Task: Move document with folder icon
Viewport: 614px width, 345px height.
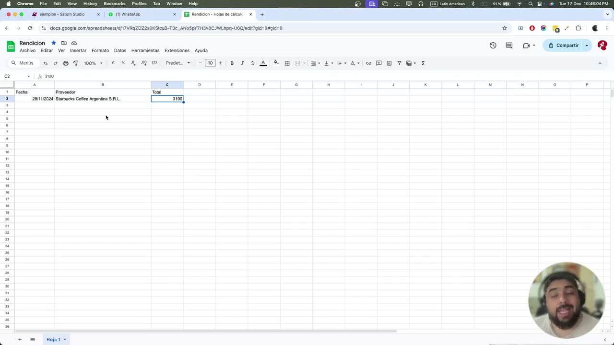Action: pos(64,43)
